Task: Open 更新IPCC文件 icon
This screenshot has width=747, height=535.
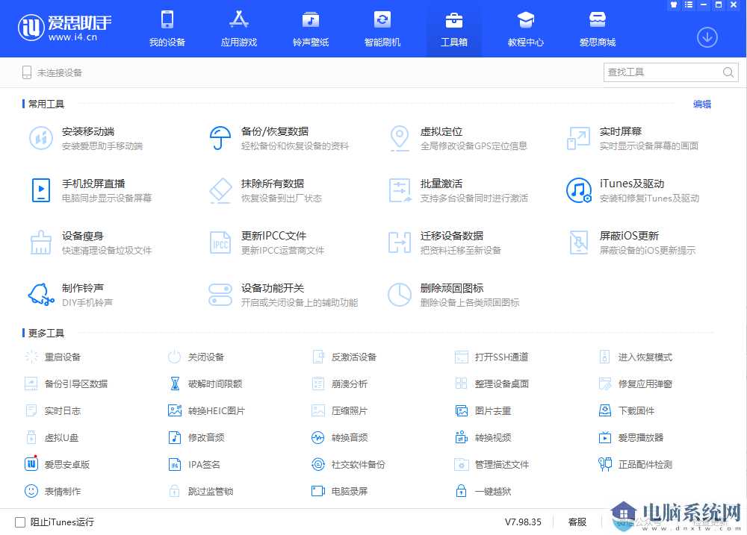Action: pos(220,243)
